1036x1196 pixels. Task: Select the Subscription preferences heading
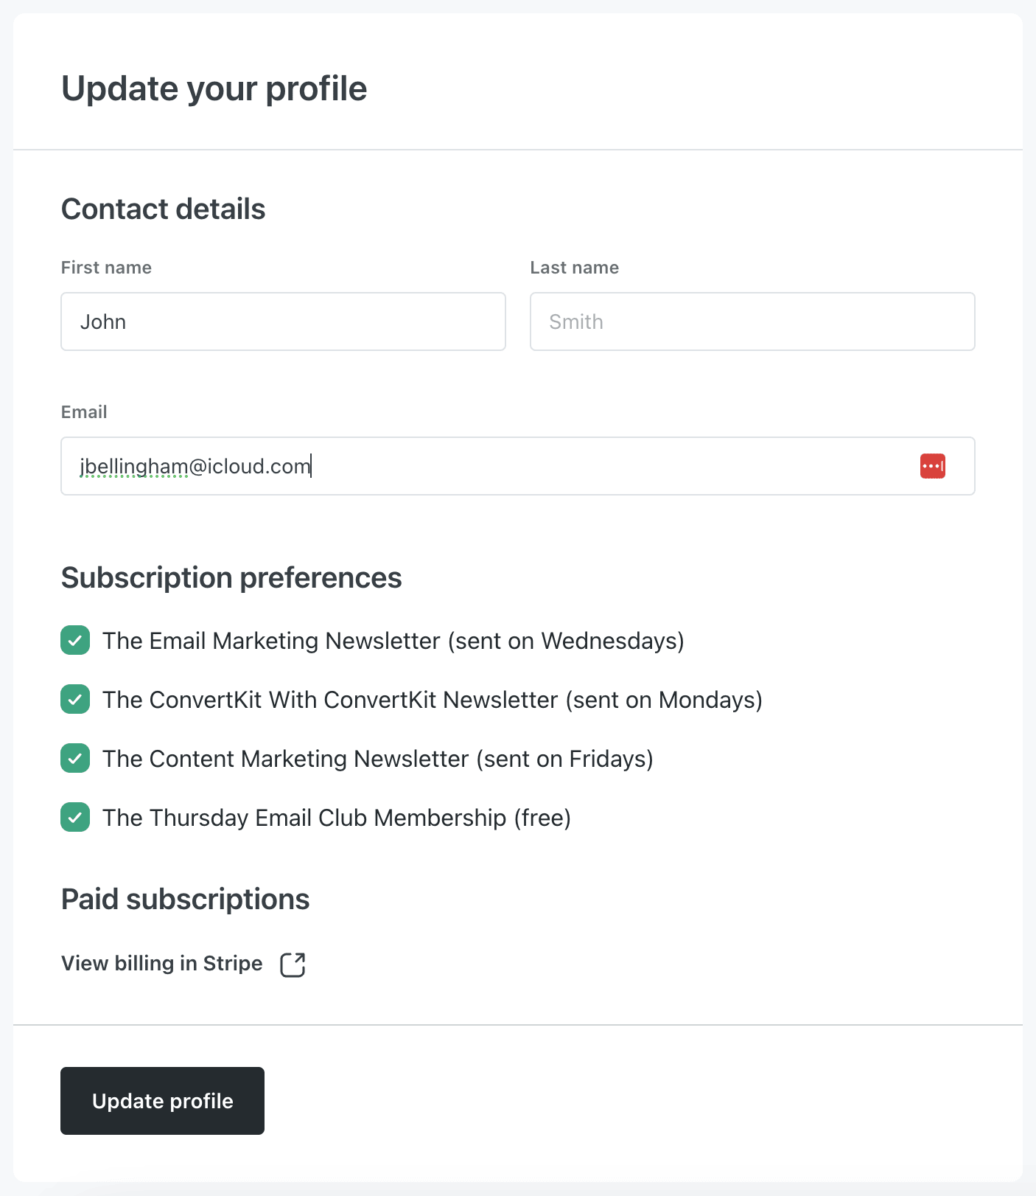click(231, 578)
